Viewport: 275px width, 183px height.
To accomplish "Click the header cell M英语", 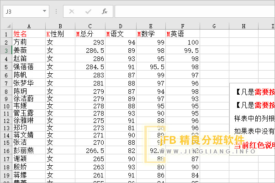I will coord(183,34).
